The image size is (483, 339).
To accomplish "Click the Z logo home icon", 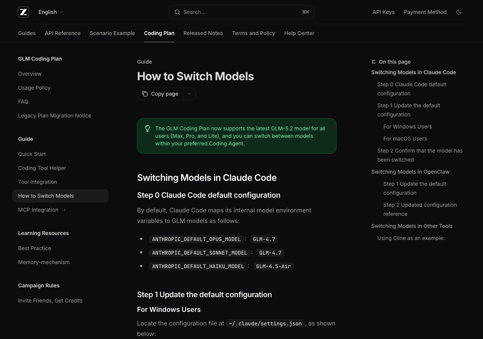I will coord(23,12).
